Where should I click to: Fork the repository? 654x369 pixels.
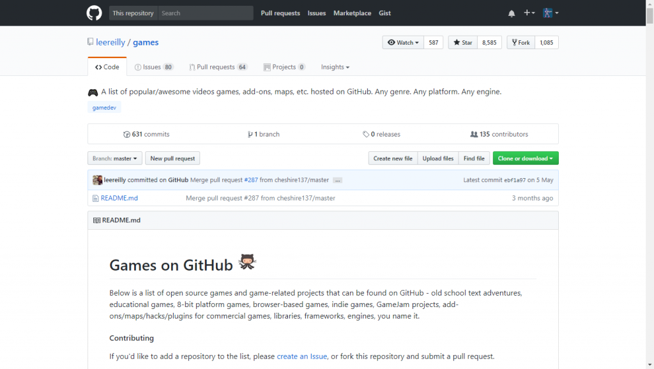[x=521, y=43]
